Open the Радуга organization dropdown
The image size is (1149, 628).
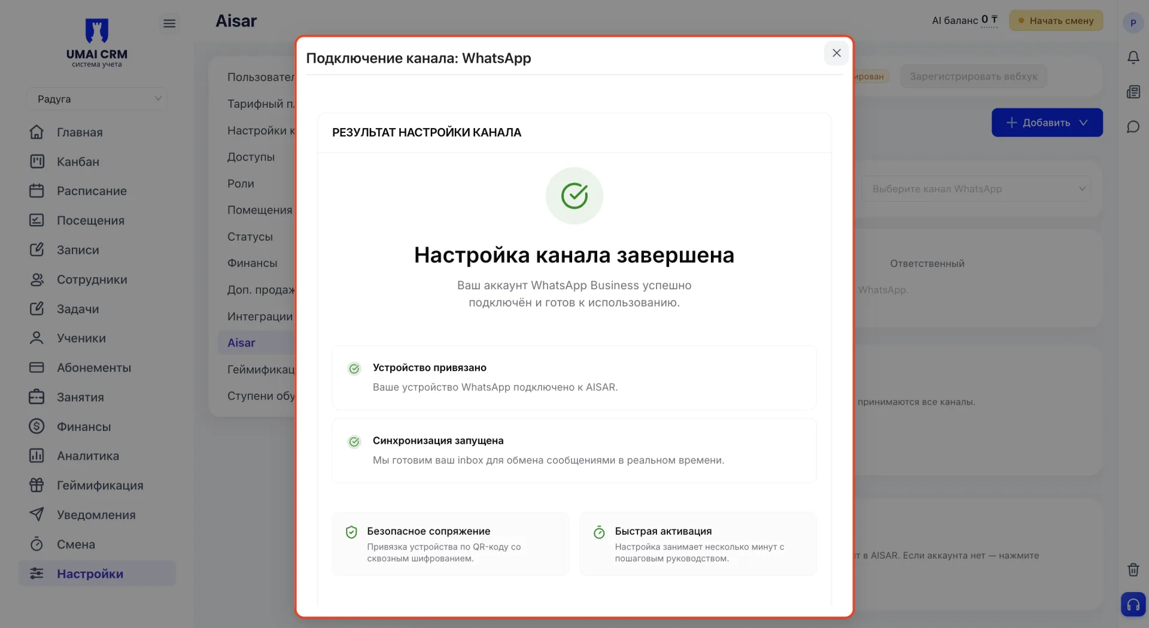pyautogui.click(x=97, y=99)
